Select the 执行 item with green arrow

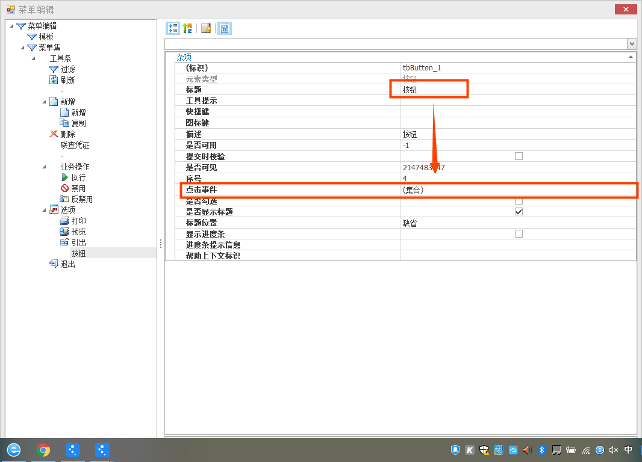click(78, 177)
